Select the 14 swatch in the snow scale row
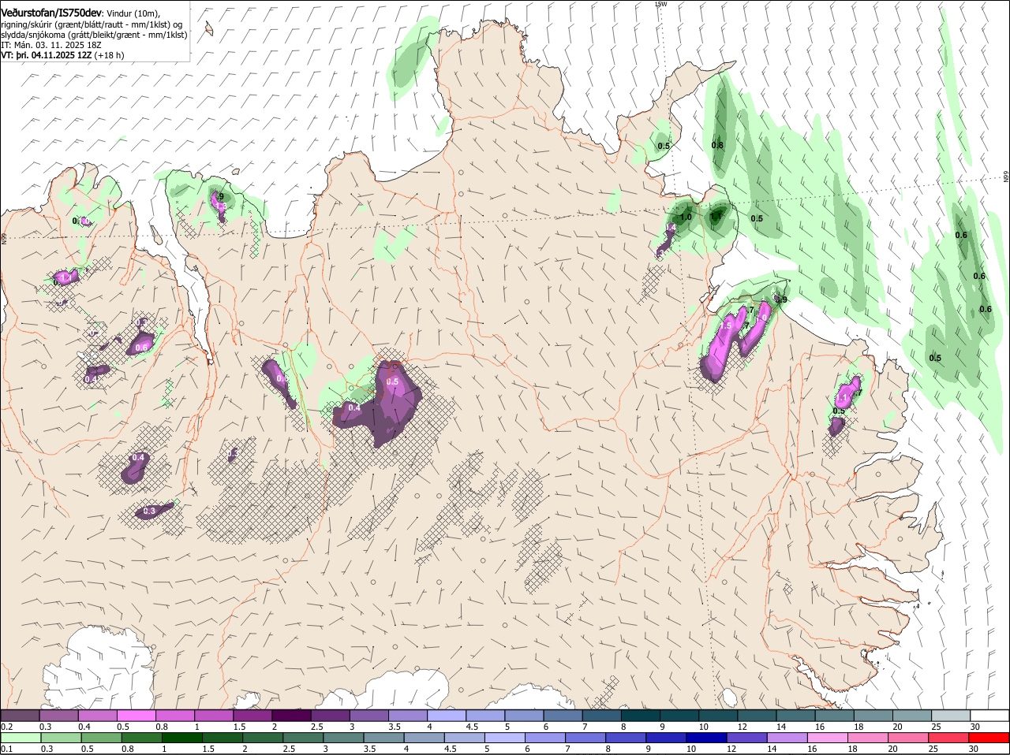 (795, 715)
